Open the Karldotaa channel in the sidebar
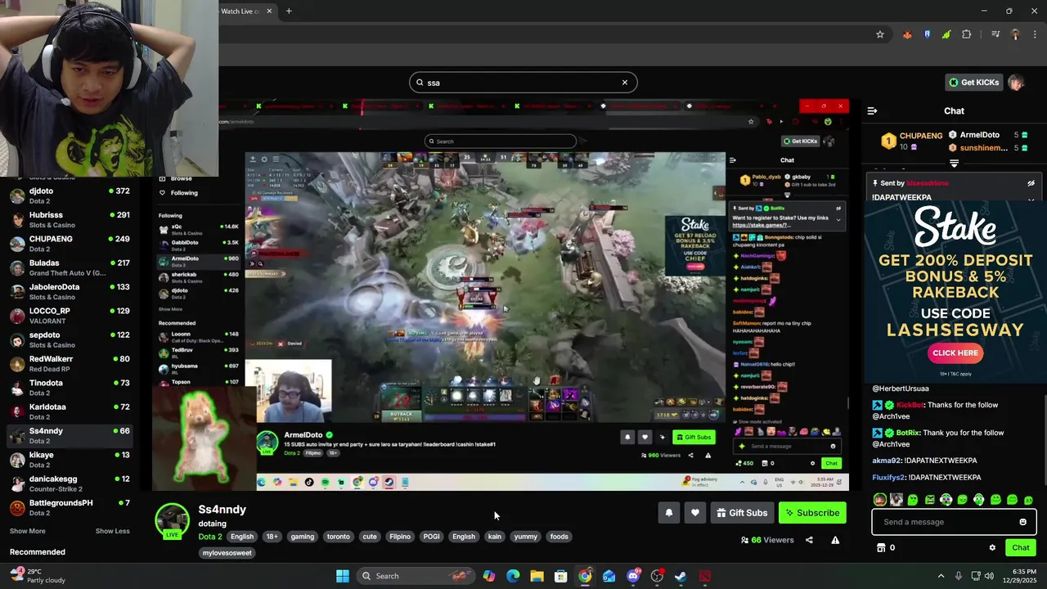The height and width of the screenshot is (589, 1047). click(x=69, y=411)
